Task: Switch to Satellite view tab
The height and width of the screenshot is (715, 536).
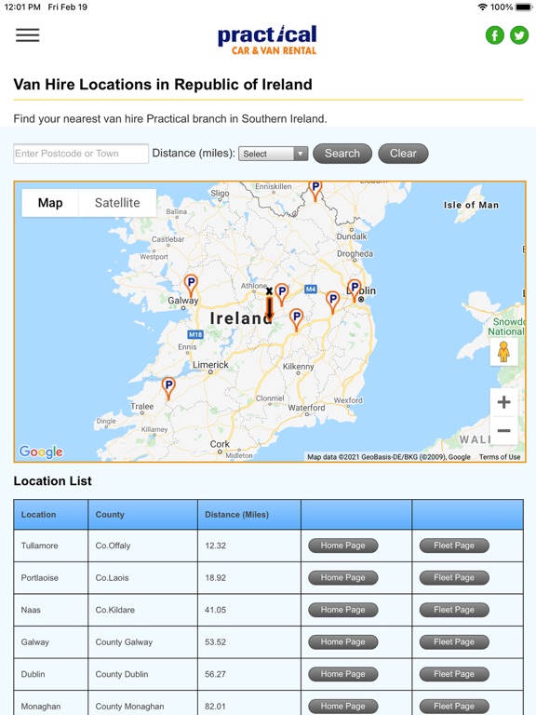Action: (x=117, y=203)
